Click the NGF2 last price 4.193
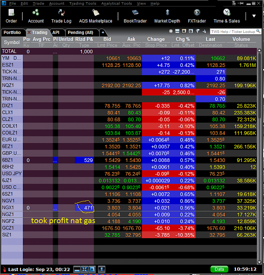This screenshot has width=264, height=275. click(x=218, y=221)
